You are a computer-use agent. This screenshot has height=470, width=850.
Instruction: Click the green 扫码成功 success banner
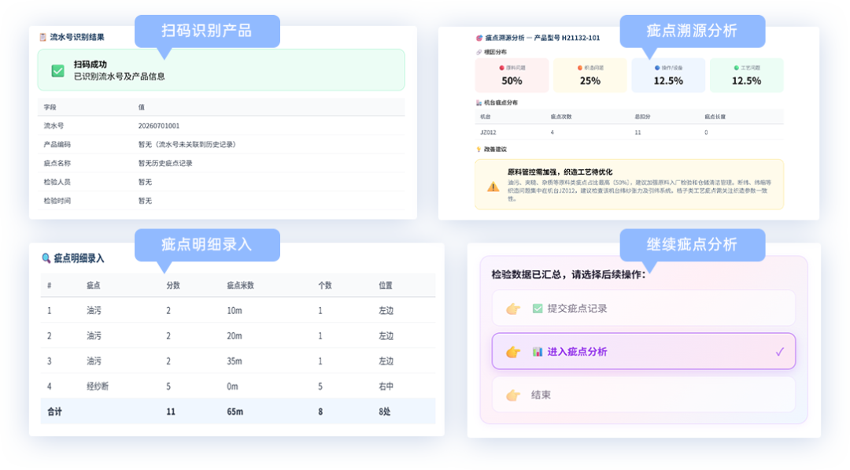click(x=221, y=70)
